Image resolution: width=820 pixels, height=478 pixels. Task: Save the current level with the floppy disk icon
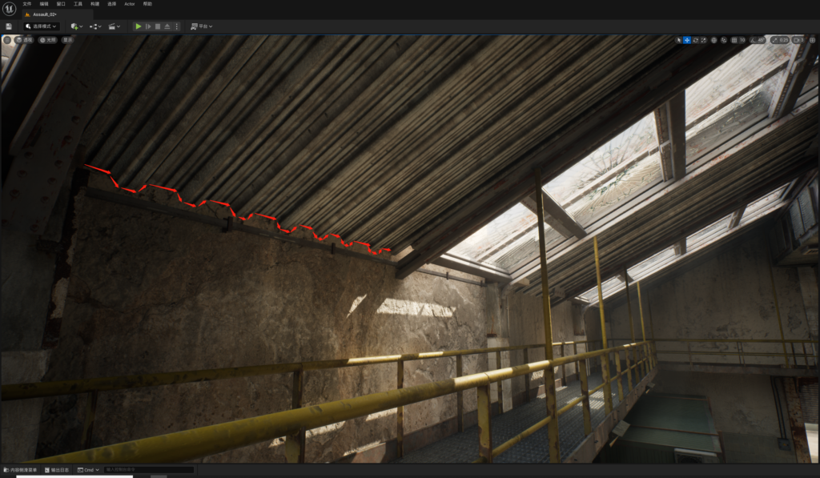9,26
